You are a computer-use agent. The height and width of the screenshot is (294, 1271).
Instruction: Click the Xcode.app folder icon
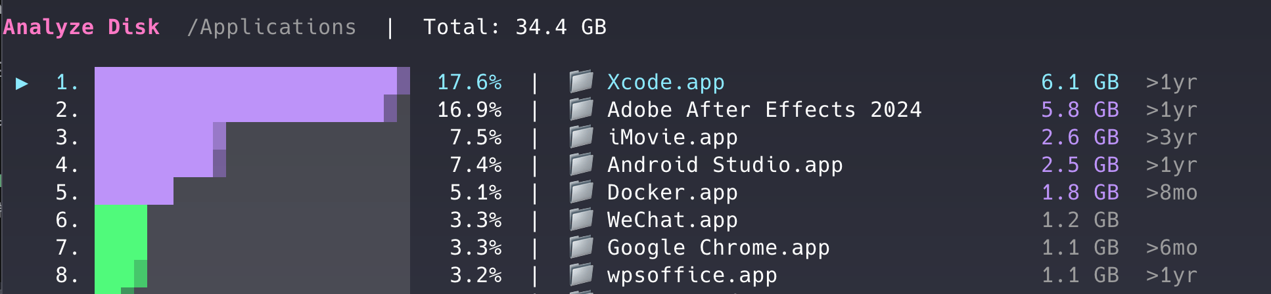581,81
